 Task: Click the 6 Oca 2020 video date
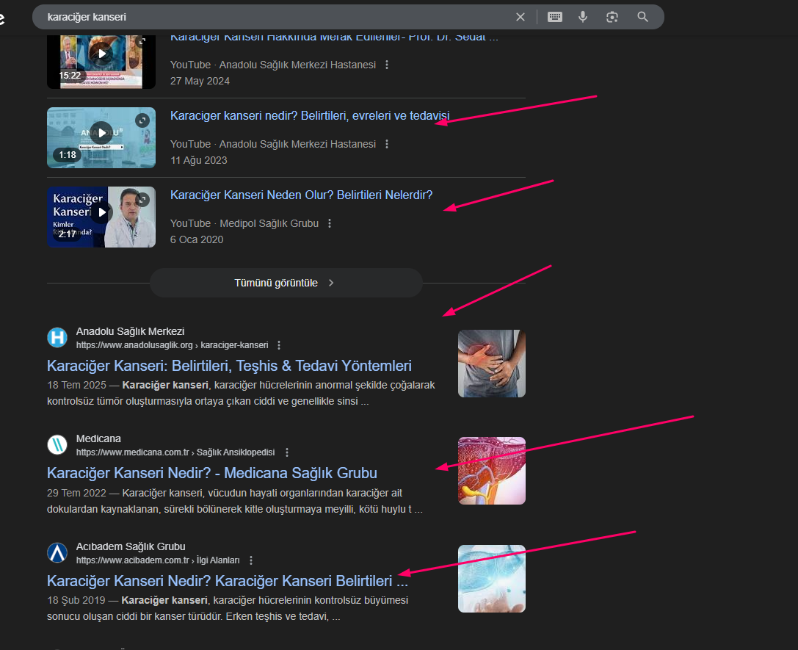197,239
